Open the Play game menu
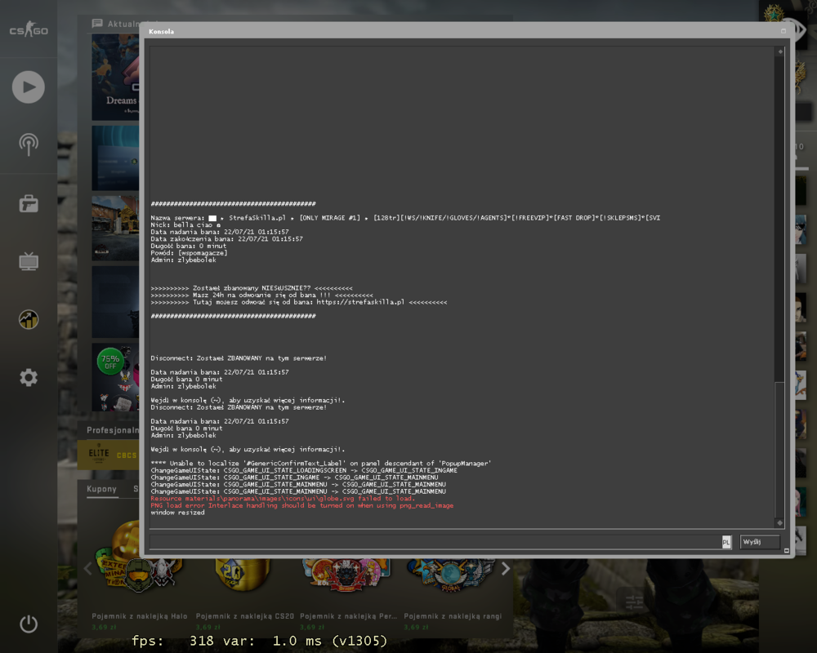The width and height of the screenshot is (817, 653). (28, 87)
